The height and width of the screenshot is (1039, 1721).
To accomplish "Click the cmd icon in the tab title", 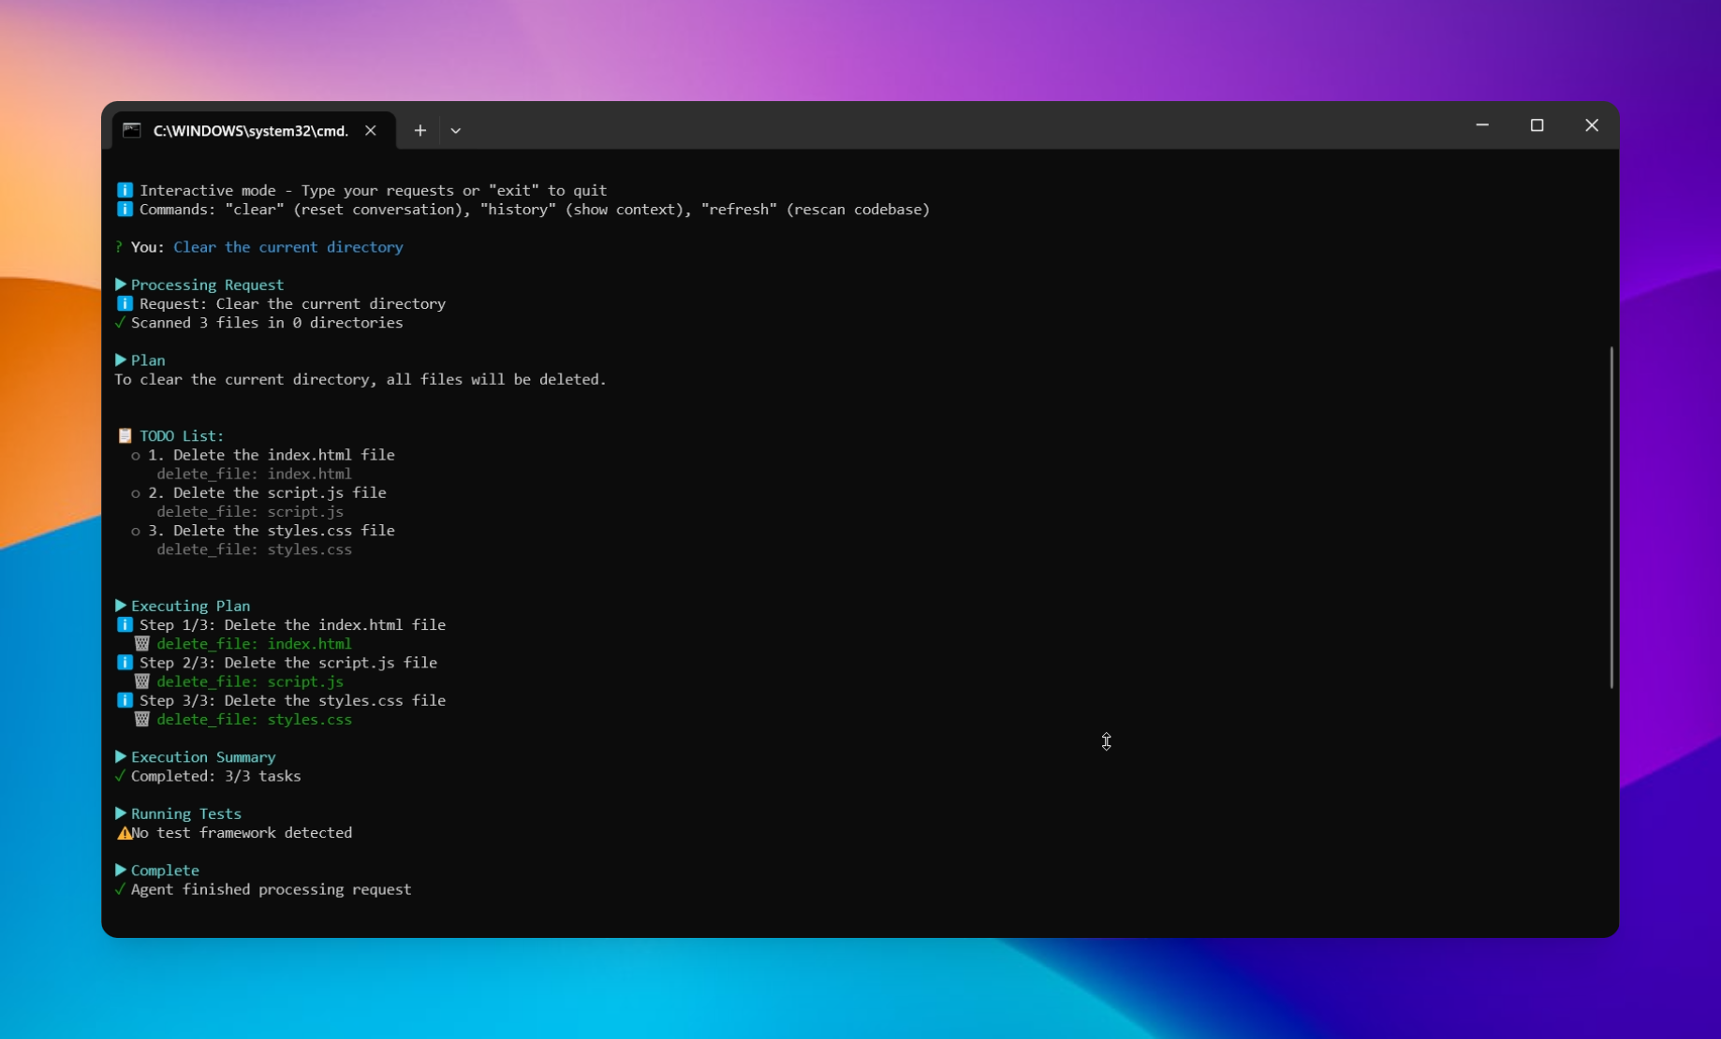I will click(132, 131).
